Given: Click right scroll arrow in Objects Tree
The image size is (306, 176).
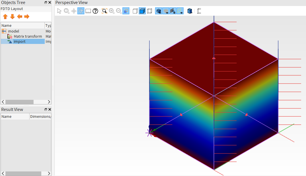Looking at the screenshot, I should tap(49, 102).
